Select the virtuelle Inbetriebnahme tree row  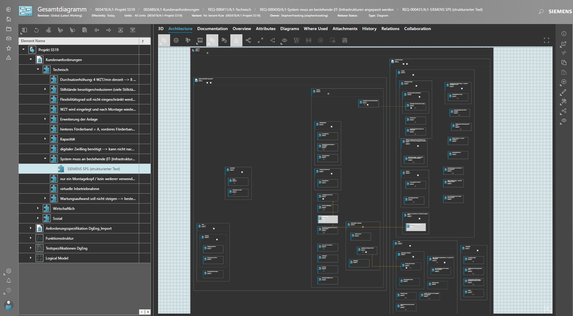point(85,189)
